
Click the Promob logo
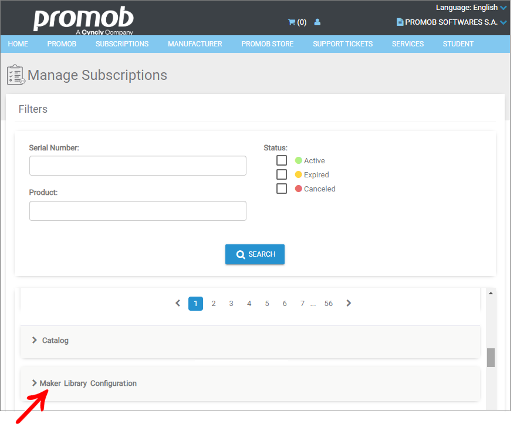pos(83,21)
